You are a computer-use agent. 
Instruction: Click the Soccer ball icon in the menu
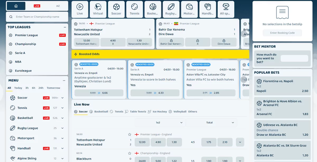(12, 98)
